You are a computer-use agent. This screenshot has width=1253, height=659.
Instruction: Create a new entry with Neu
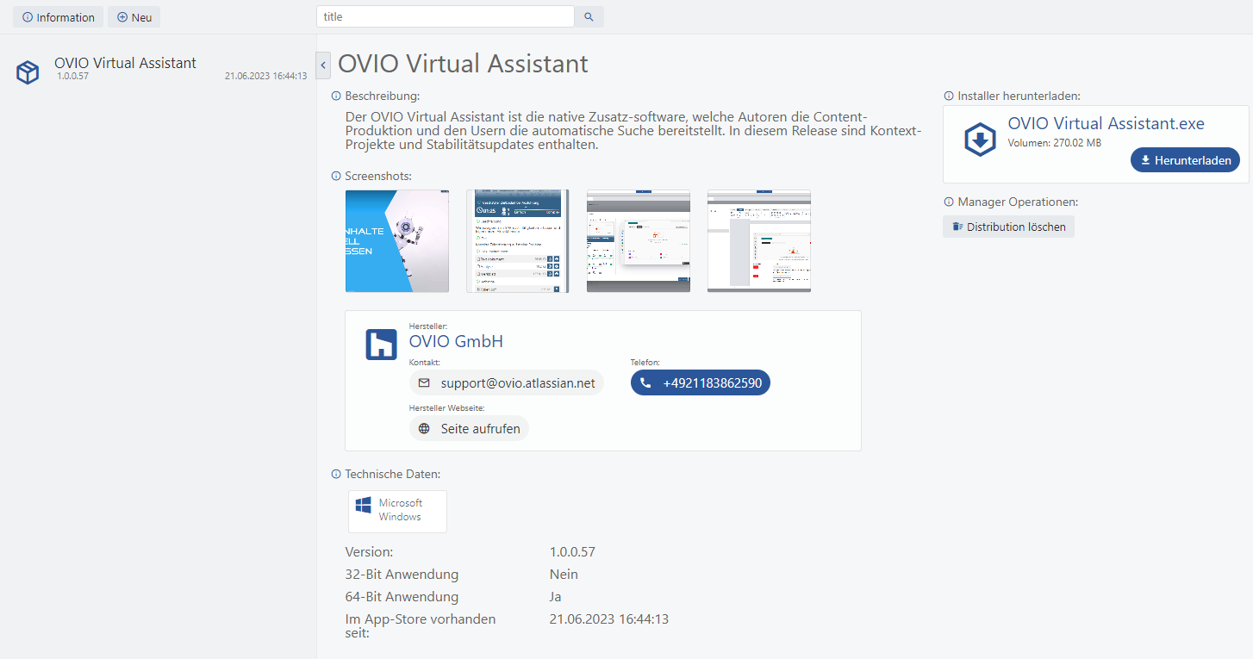134,17
